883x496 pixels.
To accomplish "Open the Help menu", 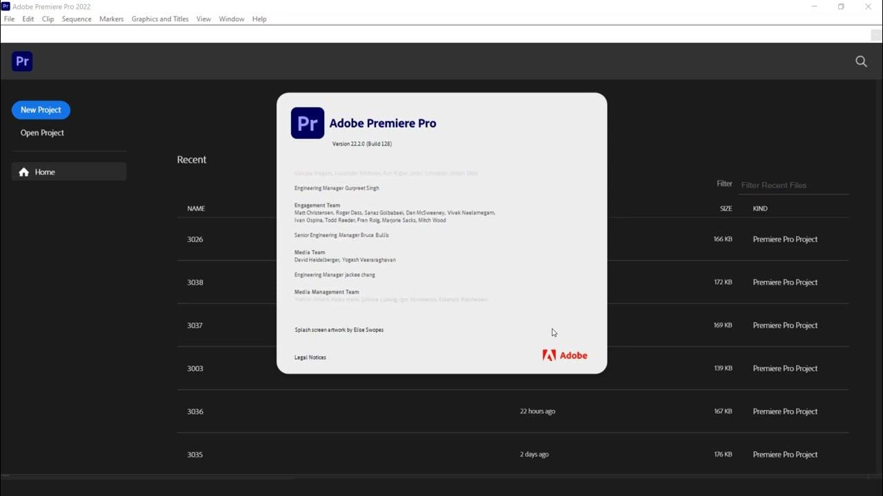I will pyautogui.click(x=259, y=19).
